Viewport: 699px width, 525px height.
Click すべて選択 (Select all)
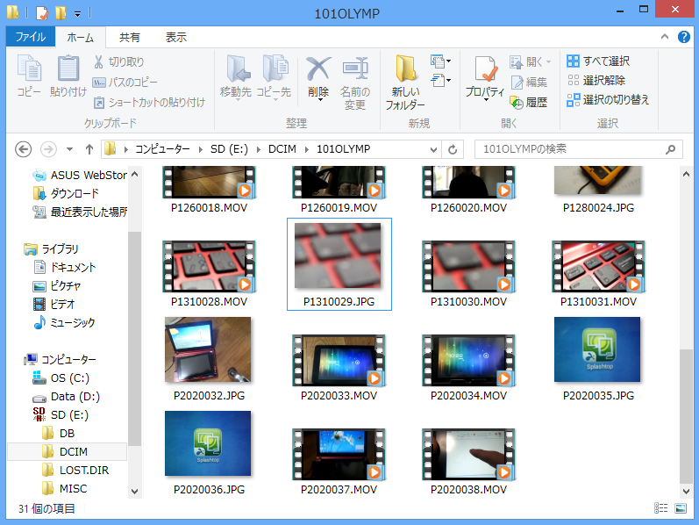pyautogui.click(x=598, y=61)
